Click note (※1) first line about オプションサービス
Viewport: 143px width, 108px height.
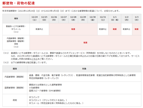[71, 53]
